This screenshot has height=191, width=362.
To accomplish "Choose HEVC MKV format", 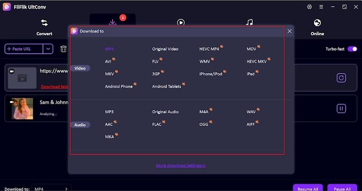I will pyautogui.click(x=257, y=61).
